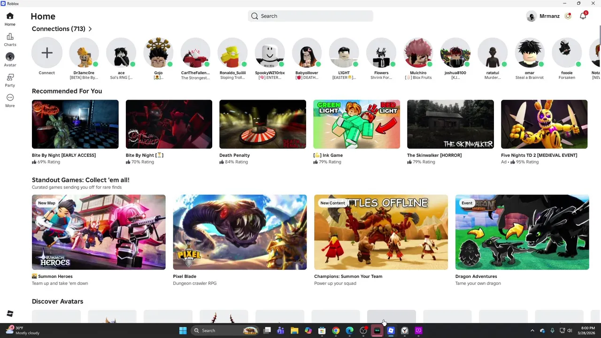Image resolution: width=601 pixels, height=338 pixels.
Task: Open ace's connection avatar
Action: 121,53
